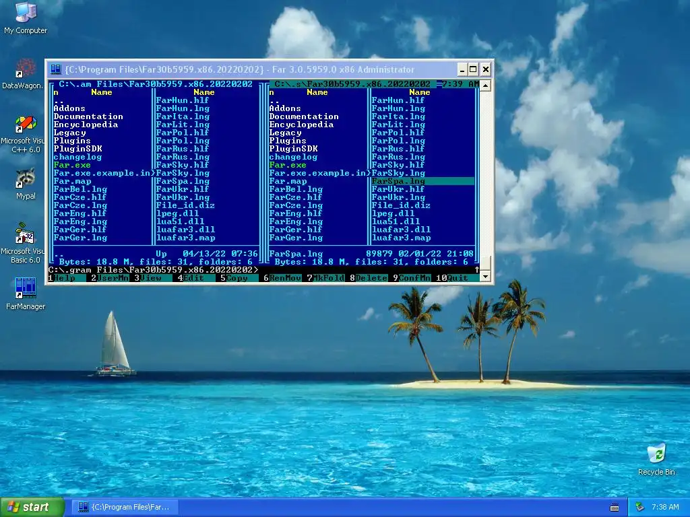The height and width of the screenshot is (517, 690).
Task: Select the ".." parent entry in left panel
Action: [58, 100]
